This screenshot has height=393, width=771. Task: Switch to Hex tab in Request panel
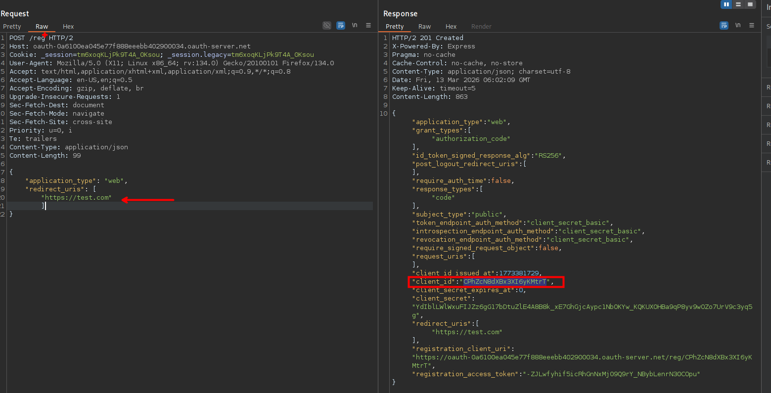[x=68, y=27]
